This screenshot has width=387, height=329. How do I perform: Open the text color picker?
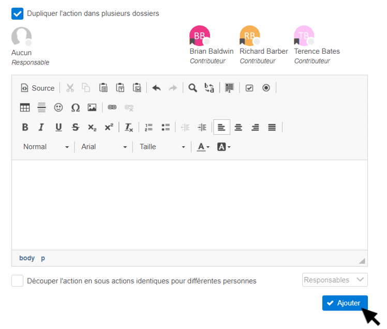[203, 147]
